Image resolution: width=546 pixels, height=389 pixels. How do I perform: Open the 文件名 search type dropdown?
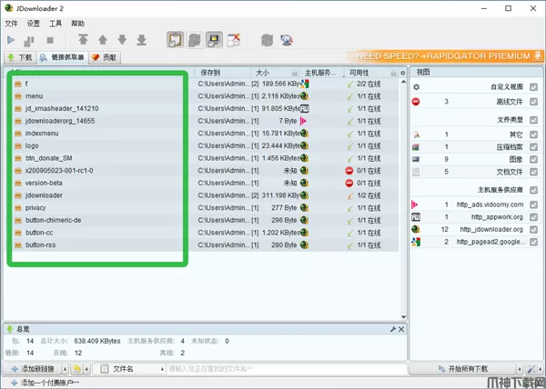pyautogui.click(x=129, y=369)
